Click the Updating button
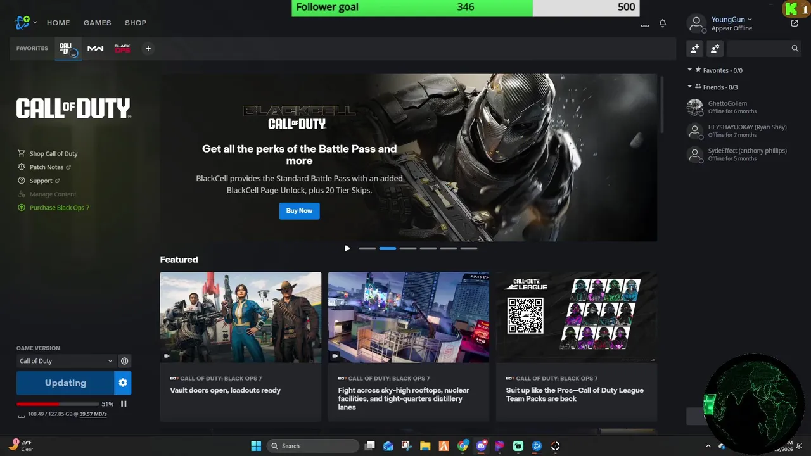This screenshot has height=456, width=811. coord(65,383)
